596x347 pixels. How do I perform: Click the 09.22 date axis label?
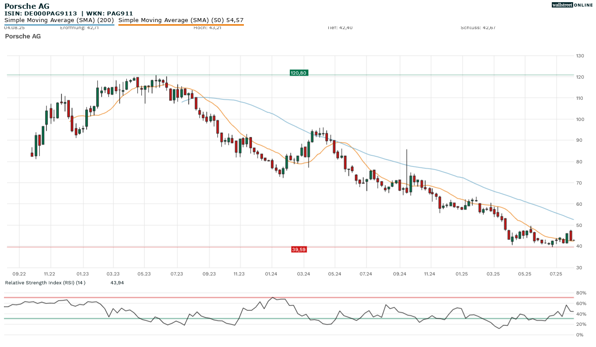click(19, 274)
